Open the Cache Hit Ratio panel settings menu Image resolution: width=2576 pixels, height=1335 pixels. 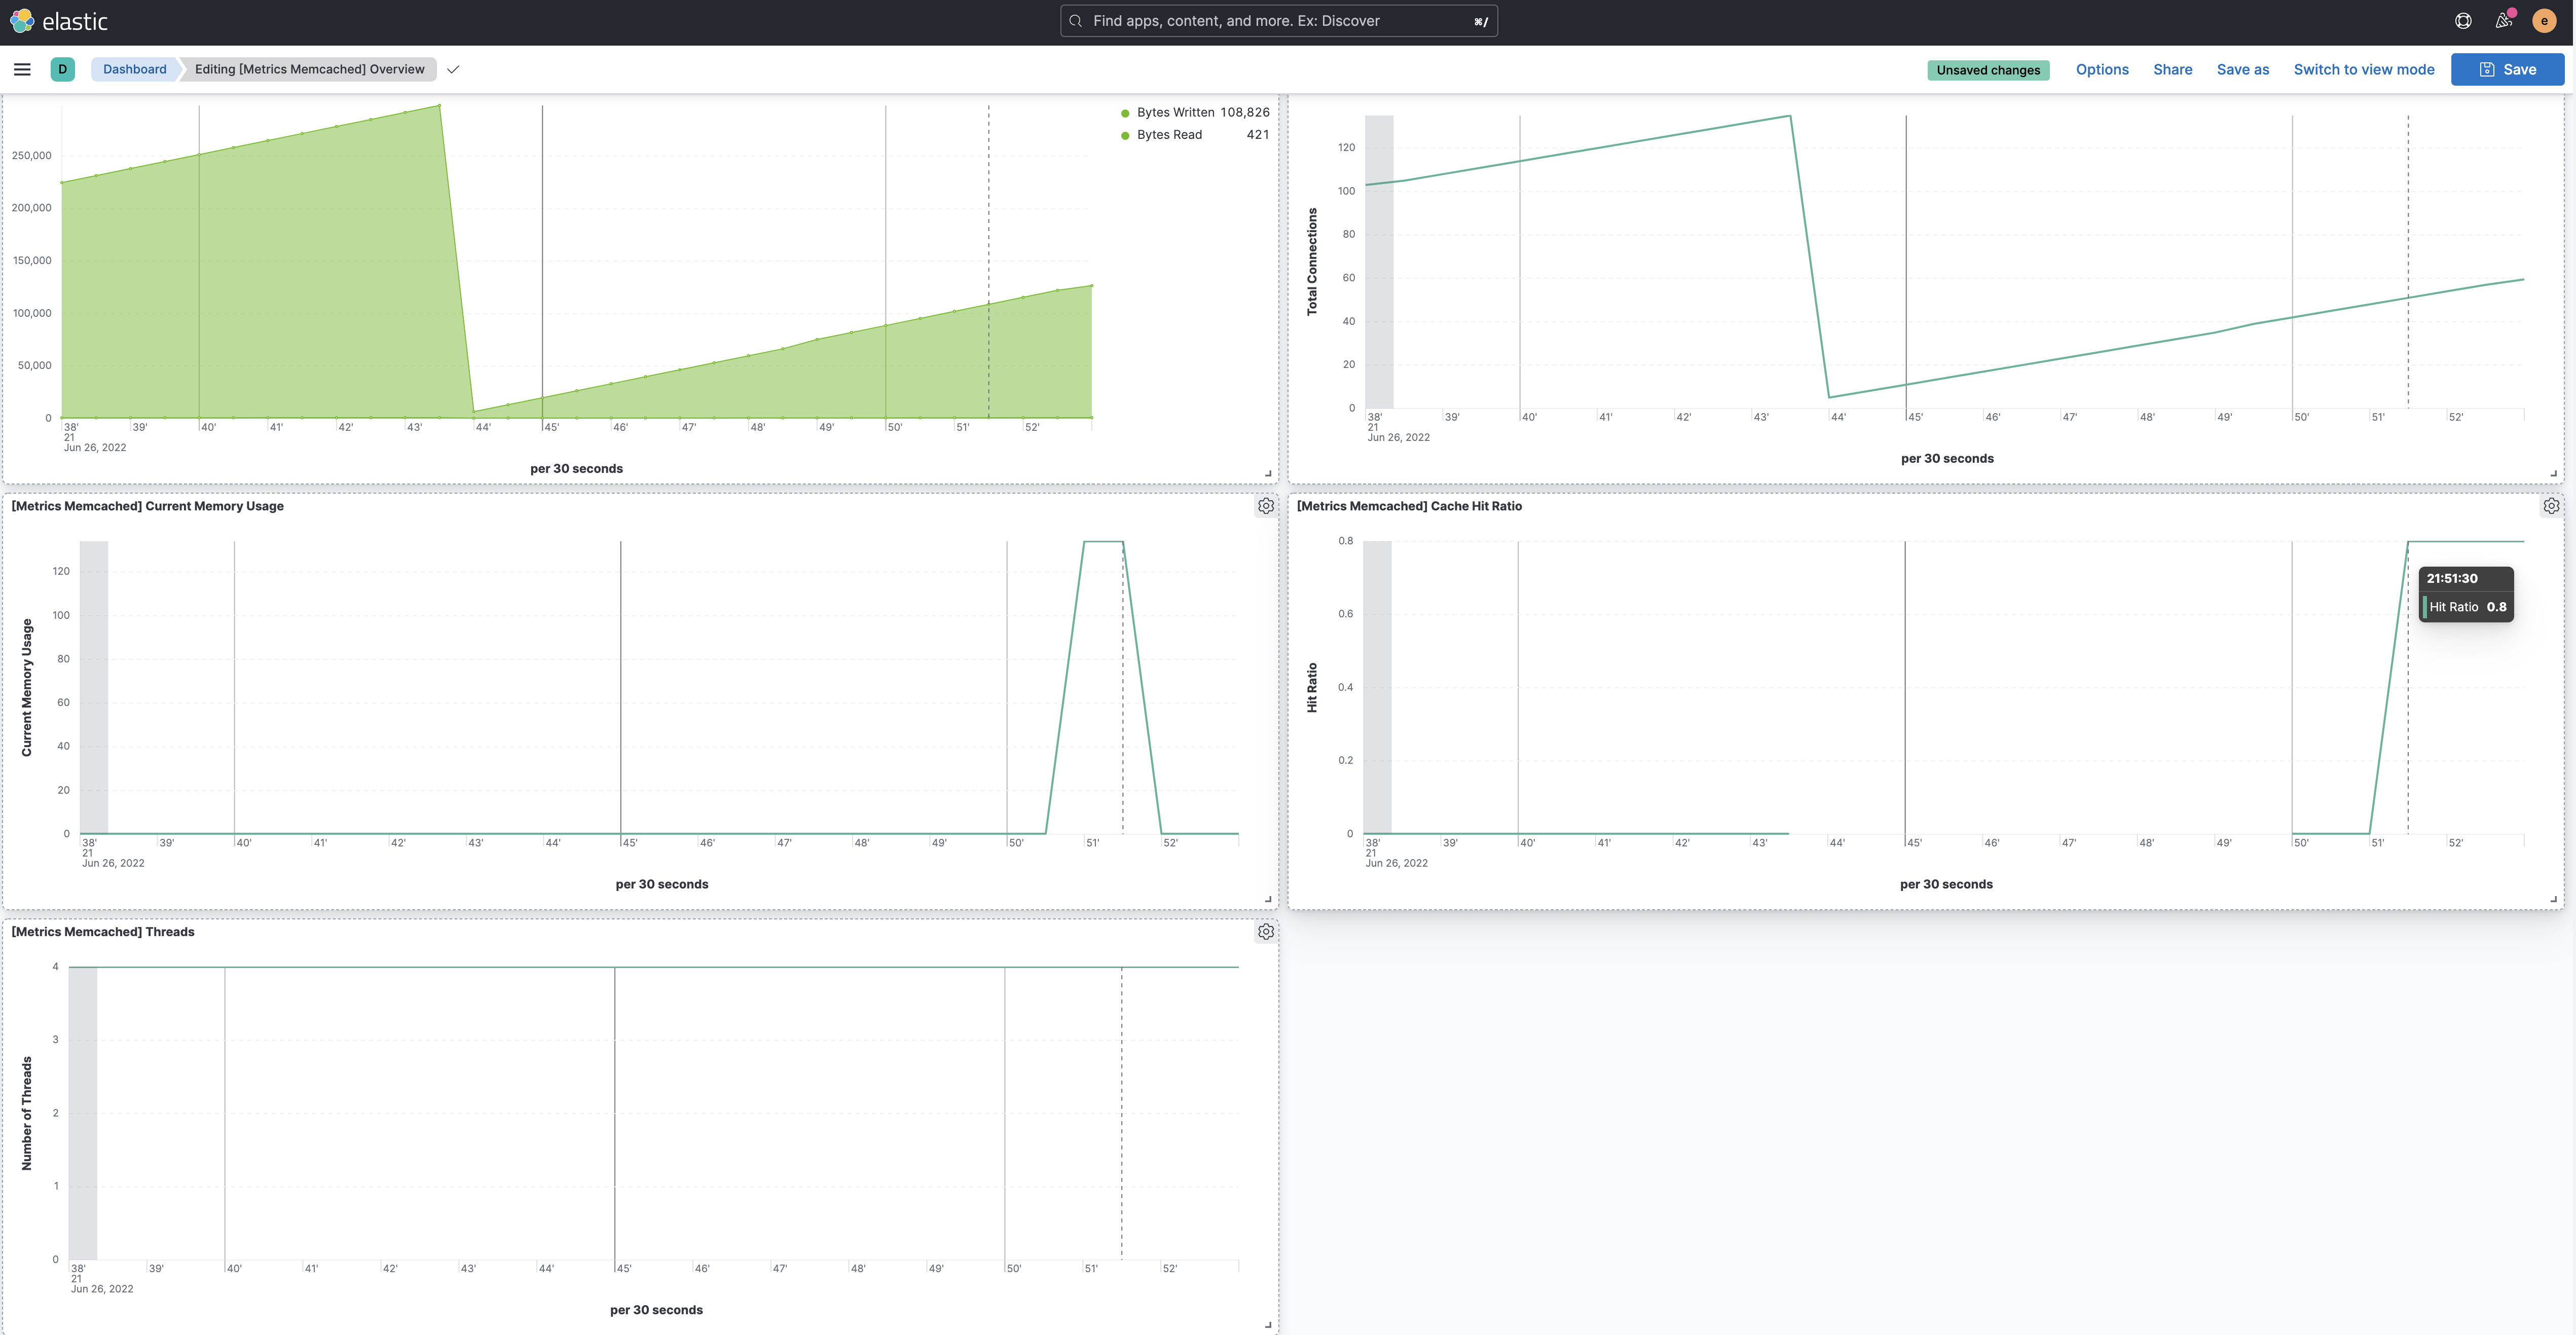[2551, 505]
